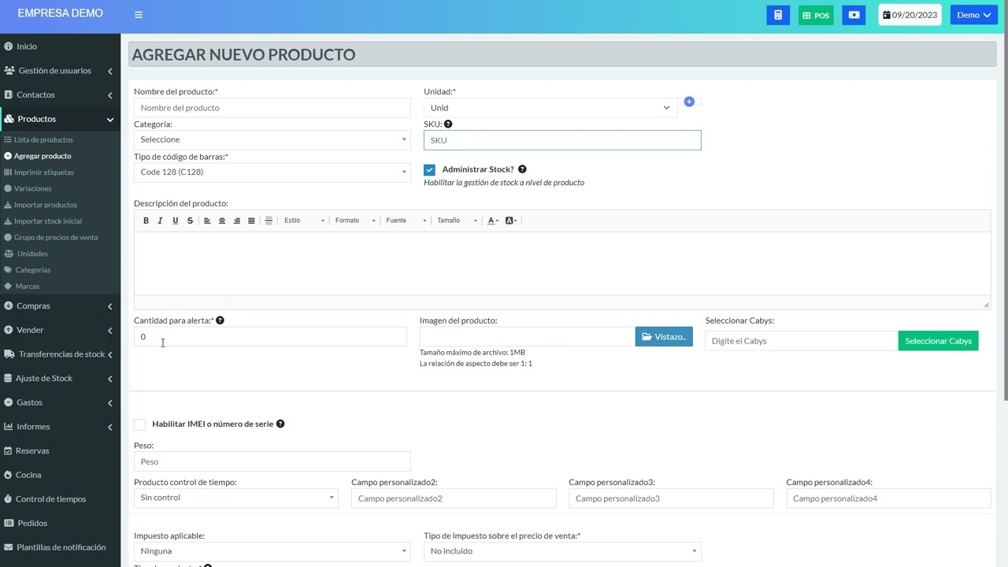The height and width of the screenshot is (567, 1008).
Task: Click the money bill icon button
Action: coord(854,15)
